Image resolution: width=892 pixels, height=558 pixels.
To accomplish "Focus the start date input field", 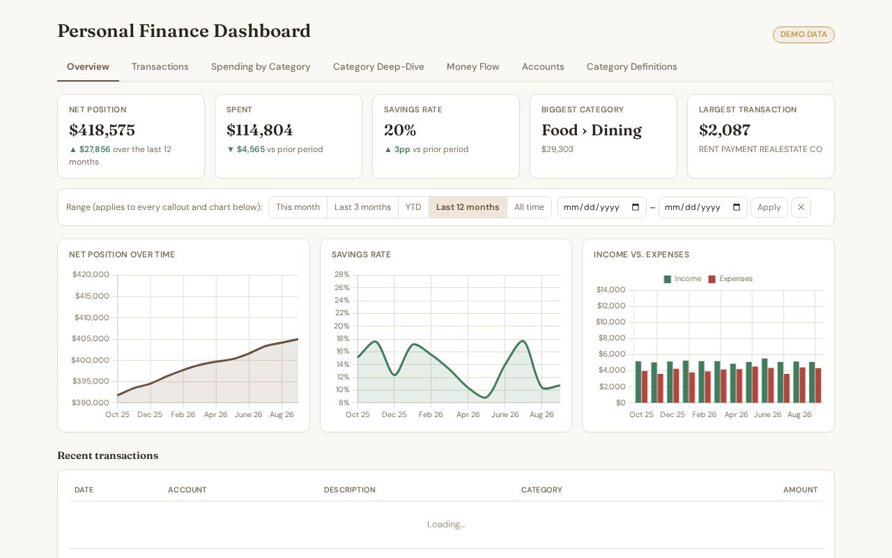I will 602,207.
